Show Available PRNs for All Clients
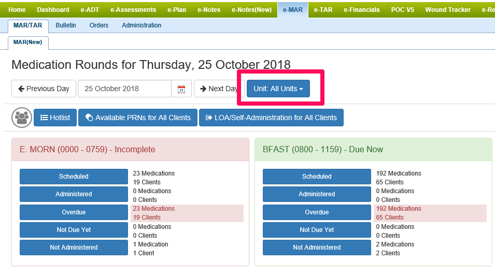This screenshot has width=495, height=276. [x=138, y=118]
